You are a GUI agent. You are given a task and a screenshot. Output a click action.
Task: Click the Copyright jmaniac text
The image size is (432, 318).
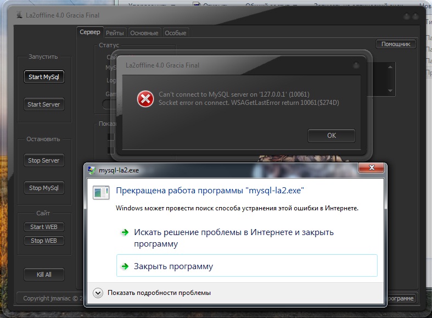(x=53, y=298)
